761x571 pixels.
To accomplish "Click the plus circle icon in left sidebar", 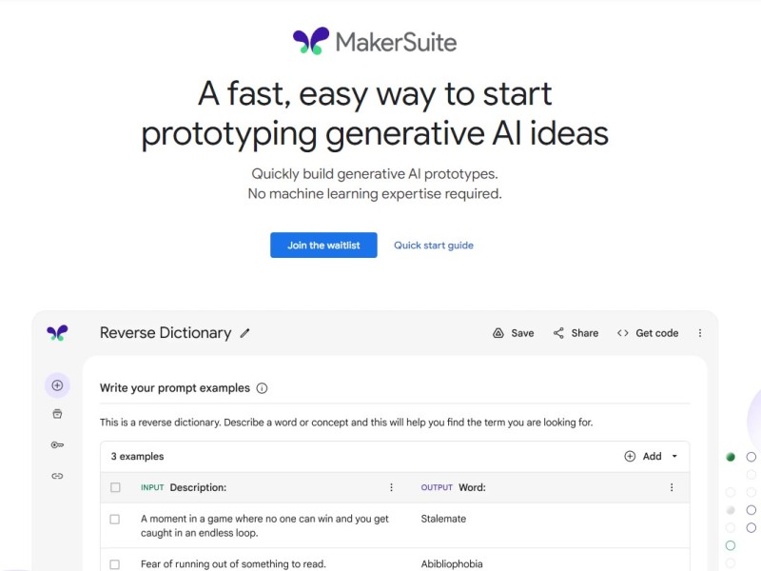I will pyautogui.click(x=57, y=385).
